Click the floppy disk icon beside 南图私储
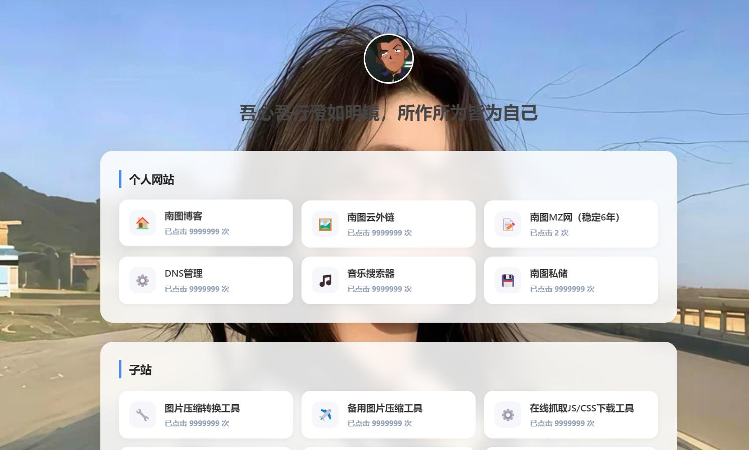 [508, 280]
